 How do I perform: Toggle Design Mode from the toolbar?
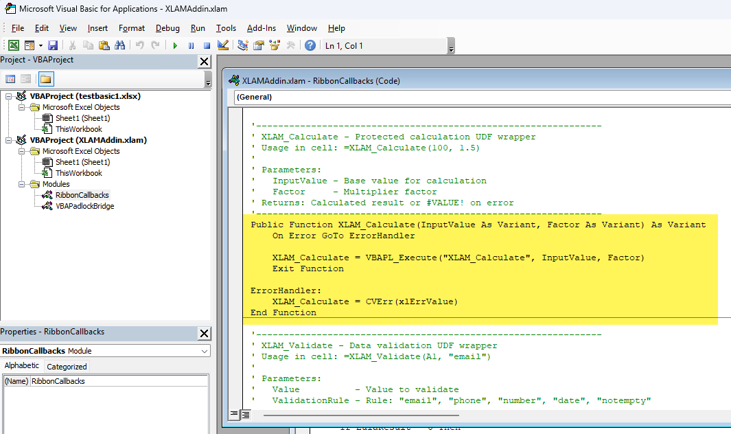(x=222, y=45)
